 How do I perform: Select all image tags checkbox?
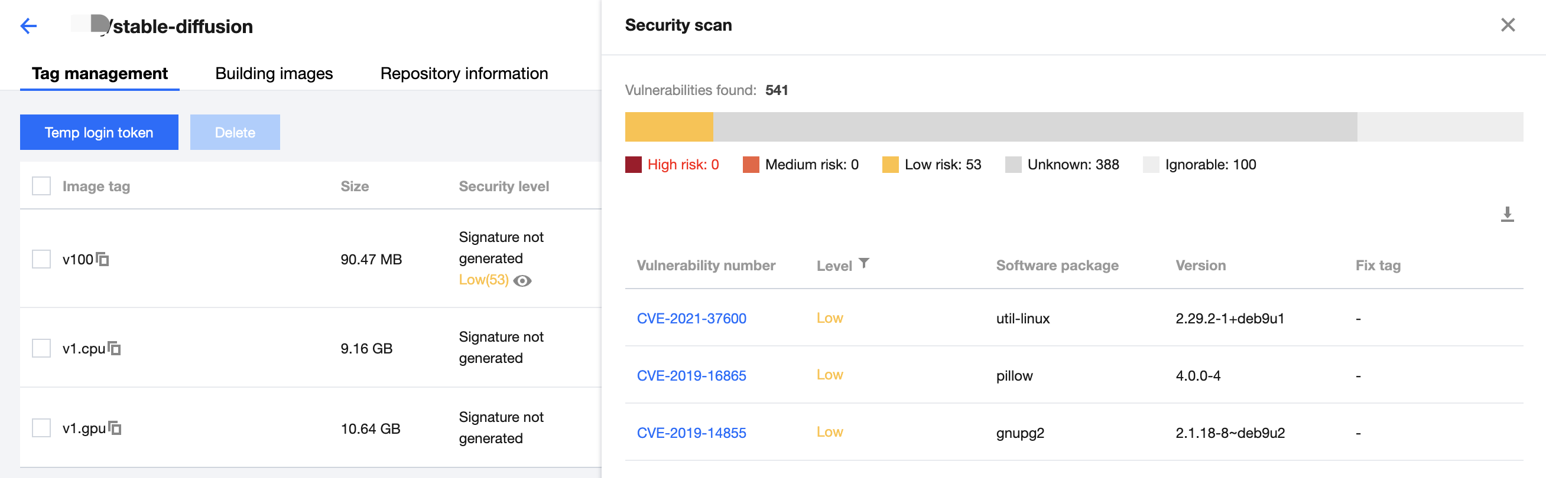[x=41, y=186]
